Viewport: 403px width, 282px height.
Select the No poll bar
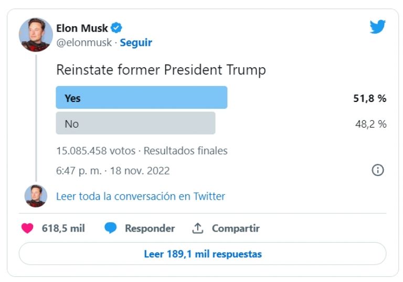point(136,123)
